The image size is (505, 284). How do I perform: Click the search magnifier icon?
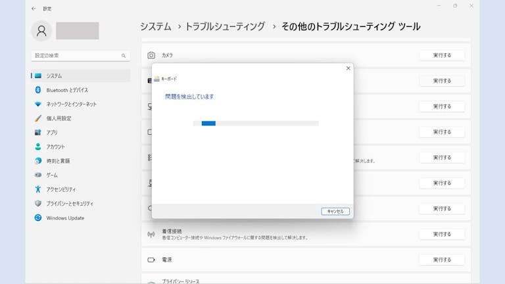[x=124, y=56]
